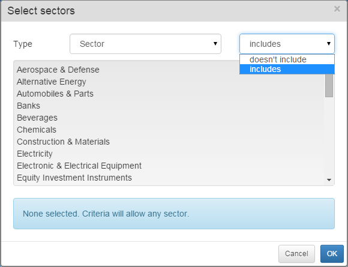This screenshot has height=267, width=348.
Task: Click the Cancel button
Action: pos(296,253)
